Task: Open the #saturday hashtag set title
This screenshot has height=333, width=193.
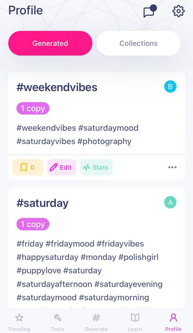Action: point(43,203)
